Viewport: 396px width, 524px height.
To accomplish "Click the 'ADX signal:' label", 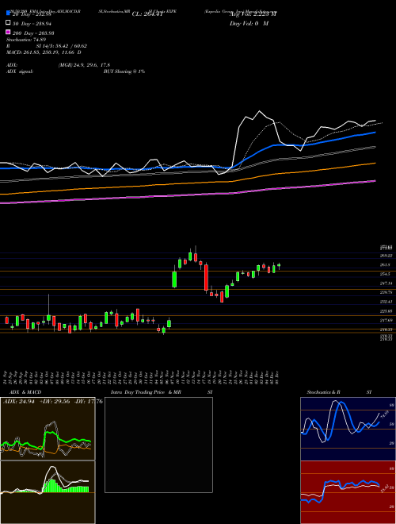I will [x=20, y=71].
